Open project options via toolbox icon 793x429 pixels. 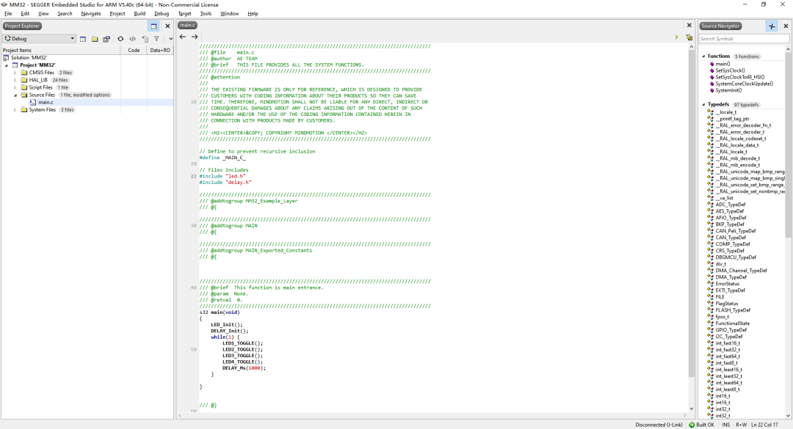106,38
